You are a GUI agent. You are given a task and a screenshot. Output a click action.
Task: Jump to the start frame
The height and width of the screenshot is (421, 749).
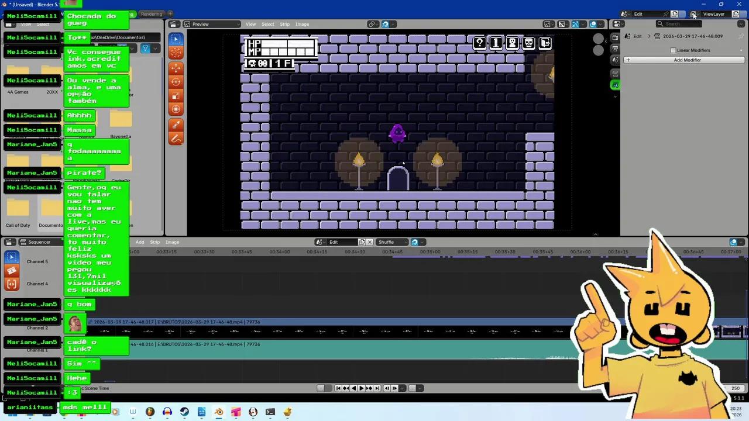(x=338, y=388)
